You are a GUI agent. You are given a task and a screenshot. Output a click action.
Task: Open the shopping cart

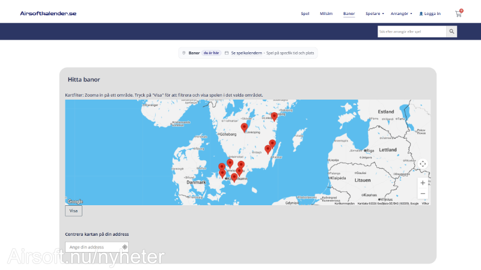[x=458, y=13]
